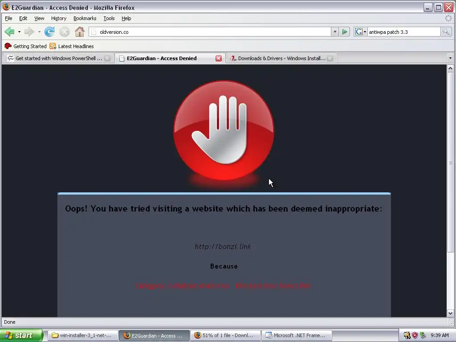Reload the page with the Refresh icon
456x342 pixels.
(49, 32)
